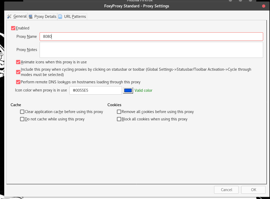The height and width of the screenshot is (199, 270).
Task: Confirm settings with the OK button
Action: 253,190
